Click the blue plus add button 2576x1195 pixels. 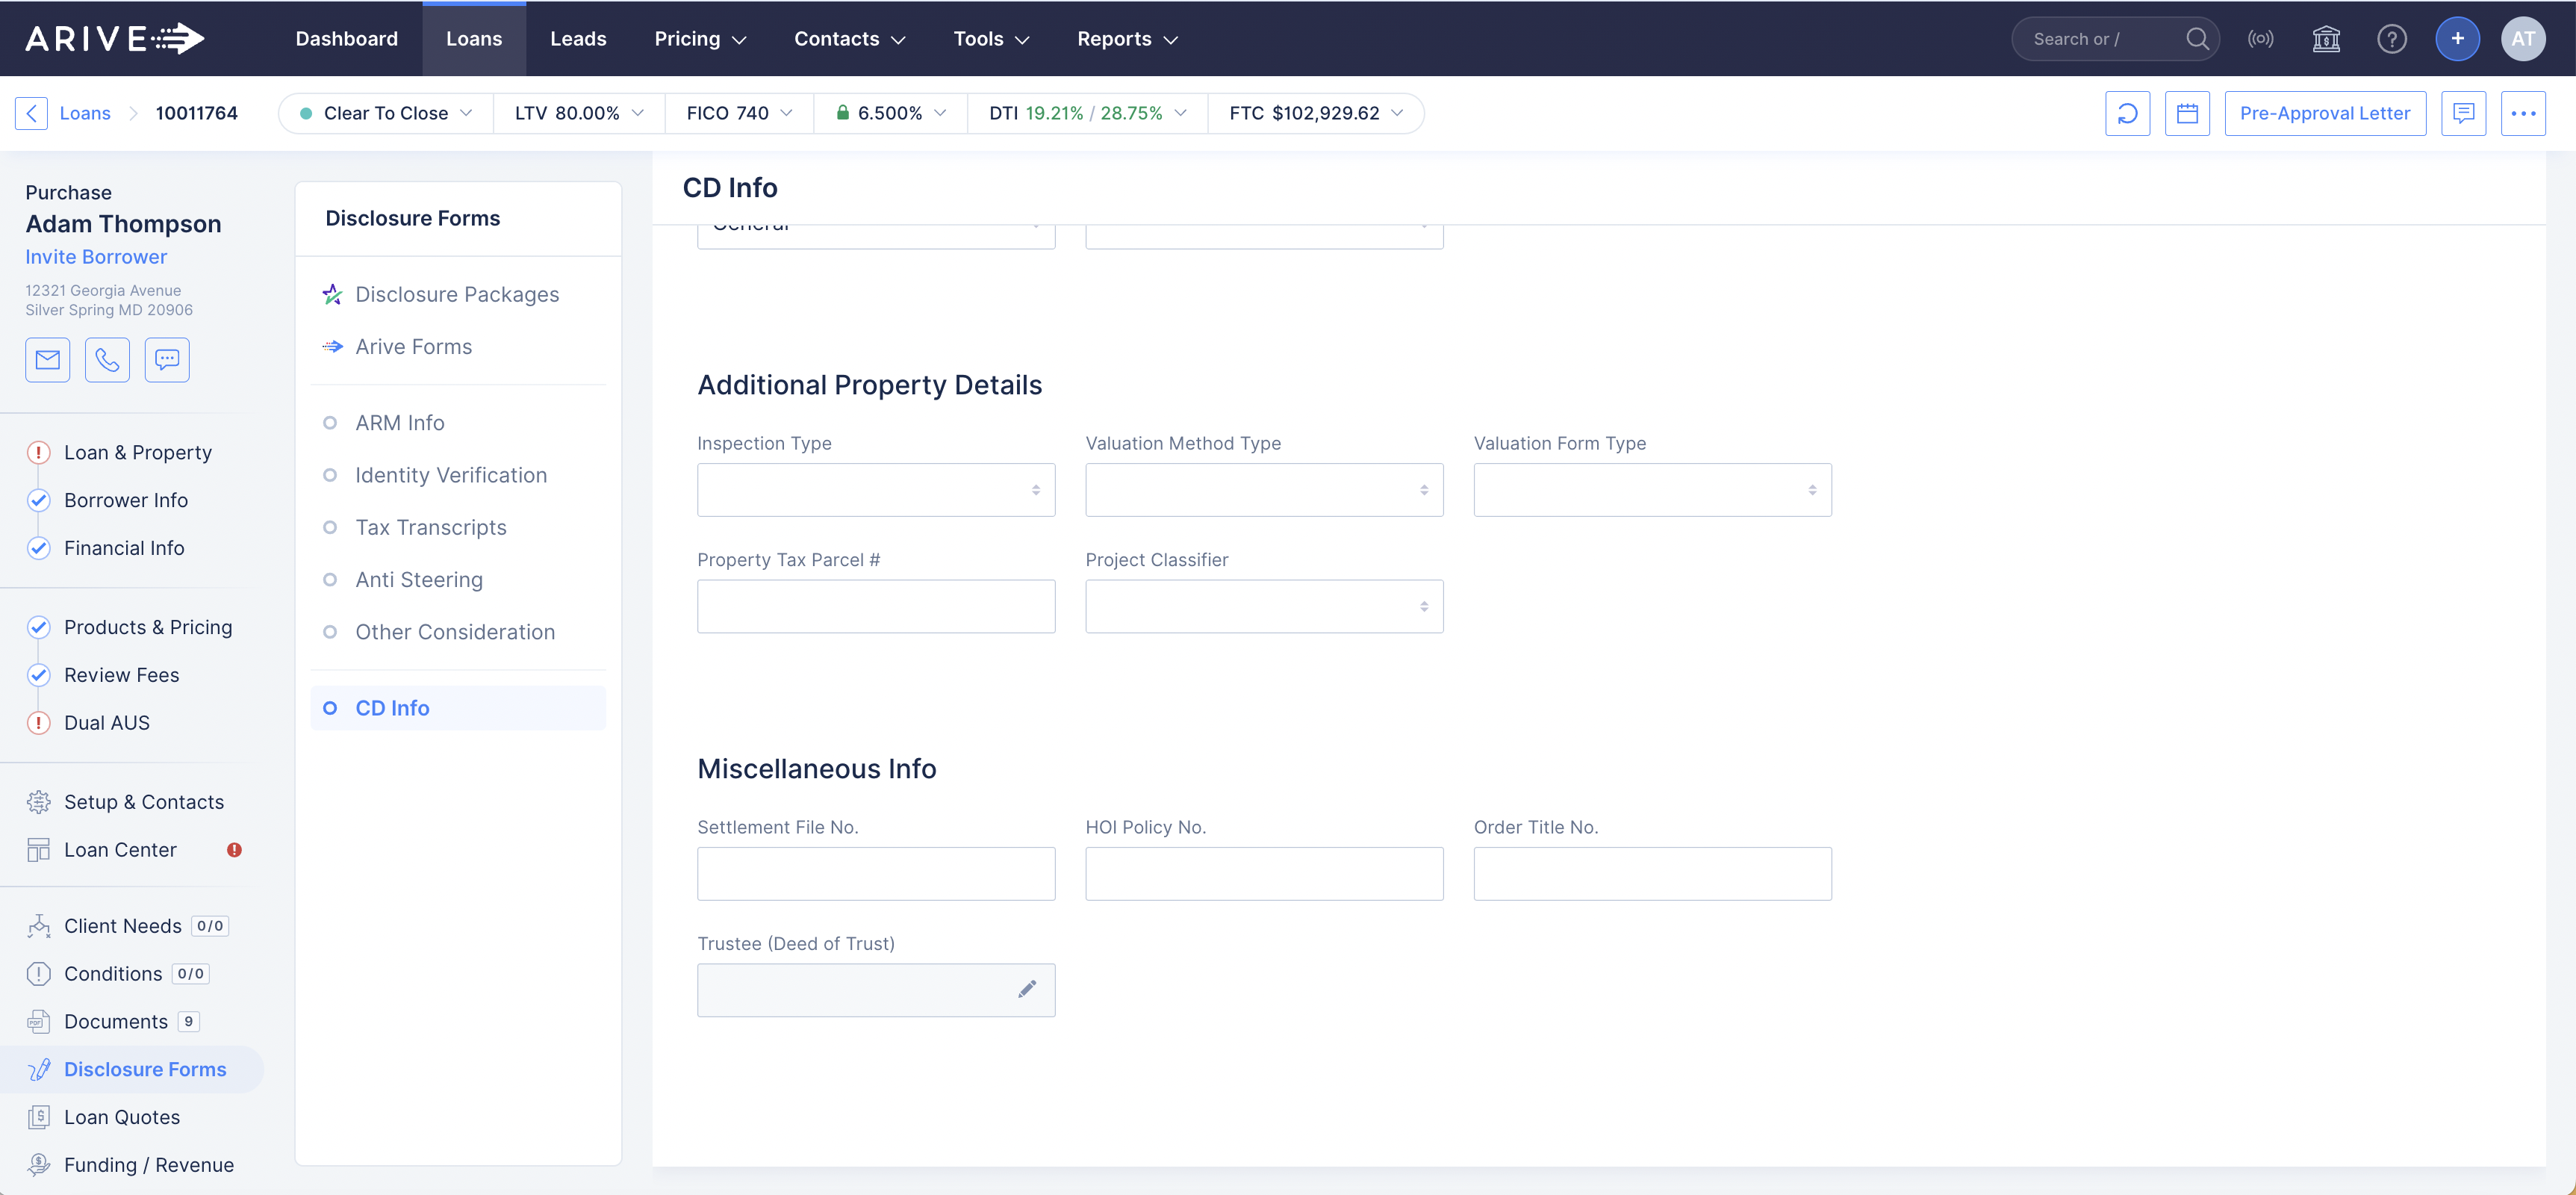point(2457,39)
